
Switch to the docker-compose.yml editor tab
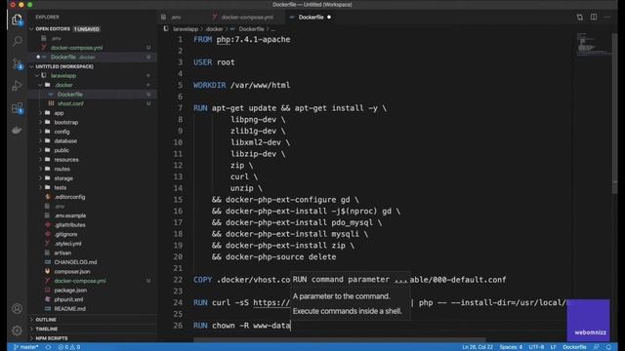247,18
